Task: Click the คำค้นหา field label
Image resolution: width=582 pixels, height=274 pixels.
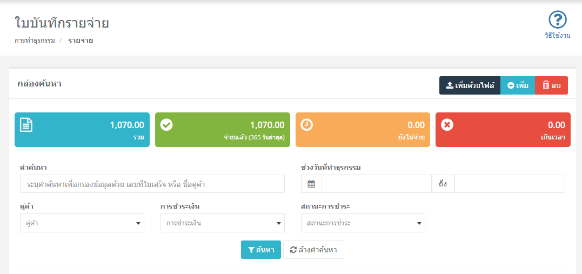Action: click(x=33, y=167)
